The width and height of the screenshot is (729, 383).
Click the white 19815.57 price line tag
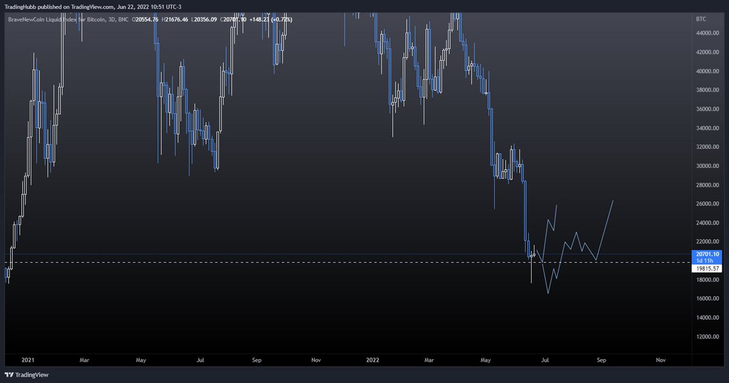coord(708,268)
